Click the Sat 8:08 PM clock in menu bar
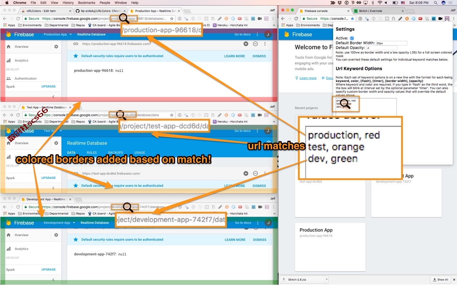The image size is (457, 285). [419, 2]
